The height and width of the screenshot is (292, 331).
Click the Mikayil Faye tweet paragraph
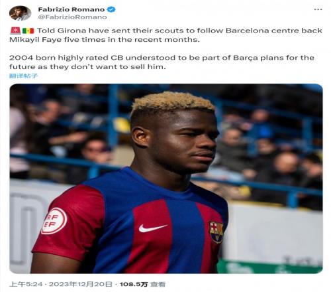(165, 35)
